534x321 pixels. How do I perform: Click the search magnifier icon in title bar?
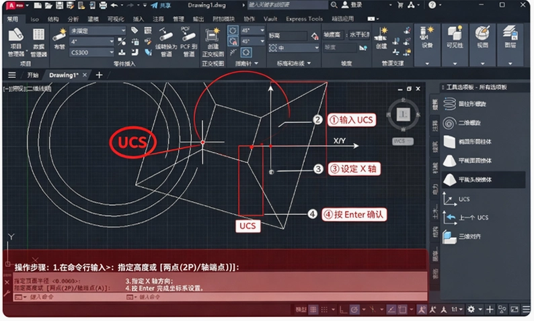334,5
